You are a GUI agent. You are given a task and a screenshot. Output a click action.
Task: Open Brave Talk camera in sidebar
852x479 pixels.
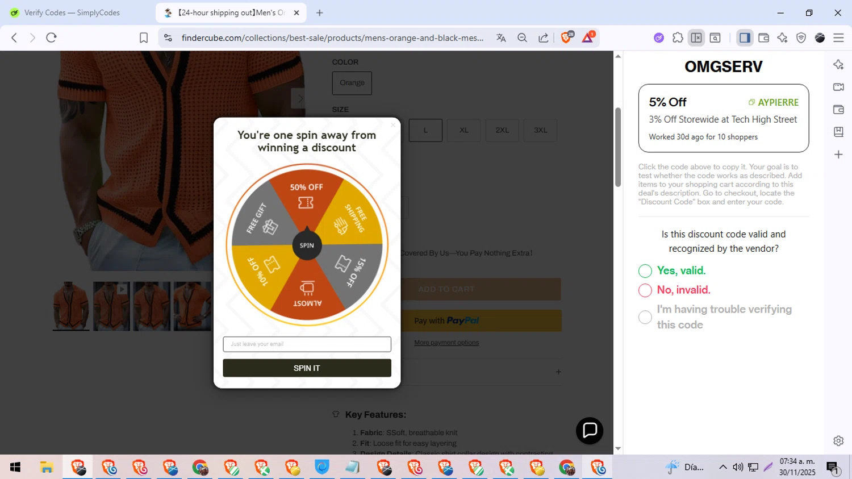(838, 87)
